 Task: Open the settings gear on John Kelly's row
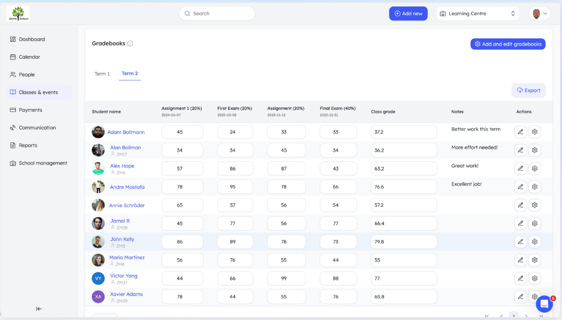(x=534, y=241)
